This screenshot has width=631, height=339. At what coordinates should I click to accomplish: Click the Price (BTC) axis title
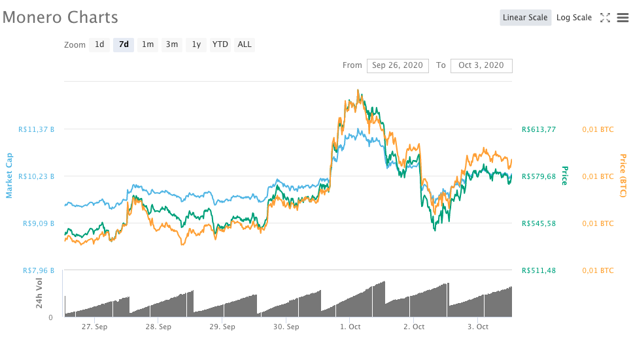point(623,176)
